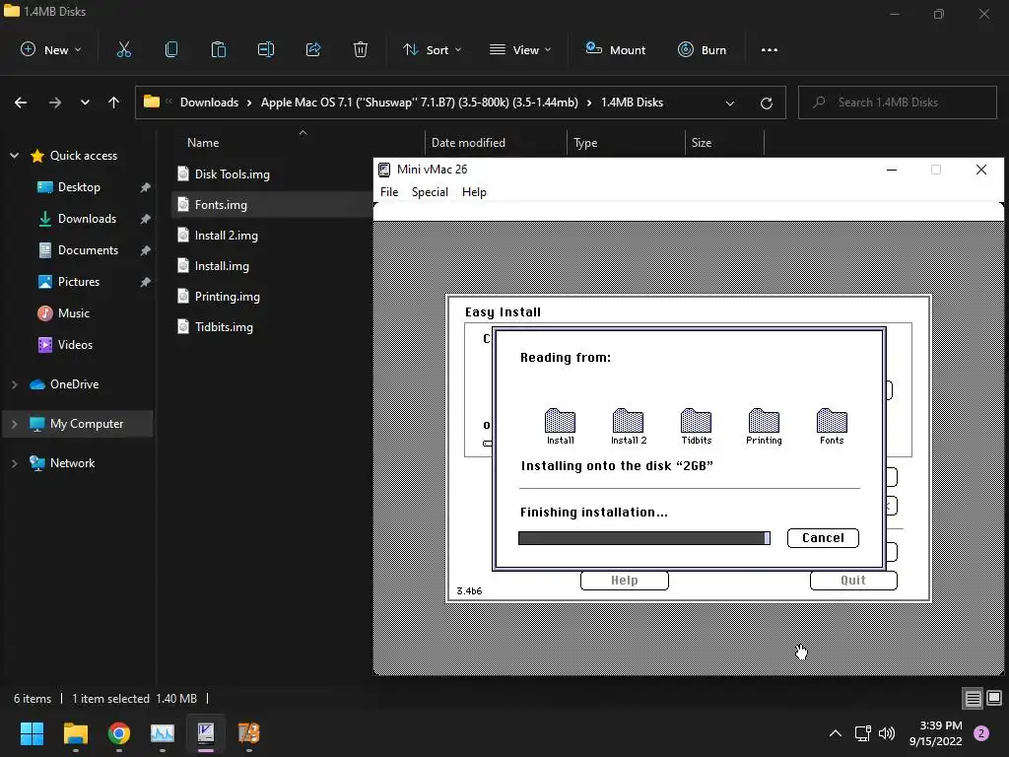The image size is (1009, 757).
Task: Open the volume control in system tray
Action: (x=887, y=733)
